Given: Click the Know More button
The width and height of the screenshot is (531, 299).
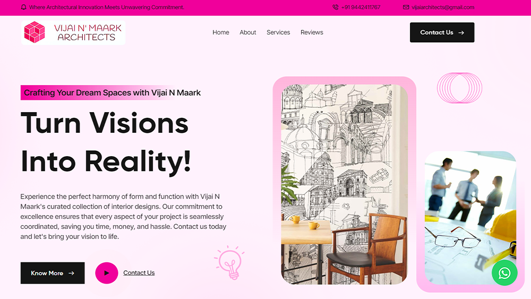Looking at the screenshot, I should [x=53, y=273].
